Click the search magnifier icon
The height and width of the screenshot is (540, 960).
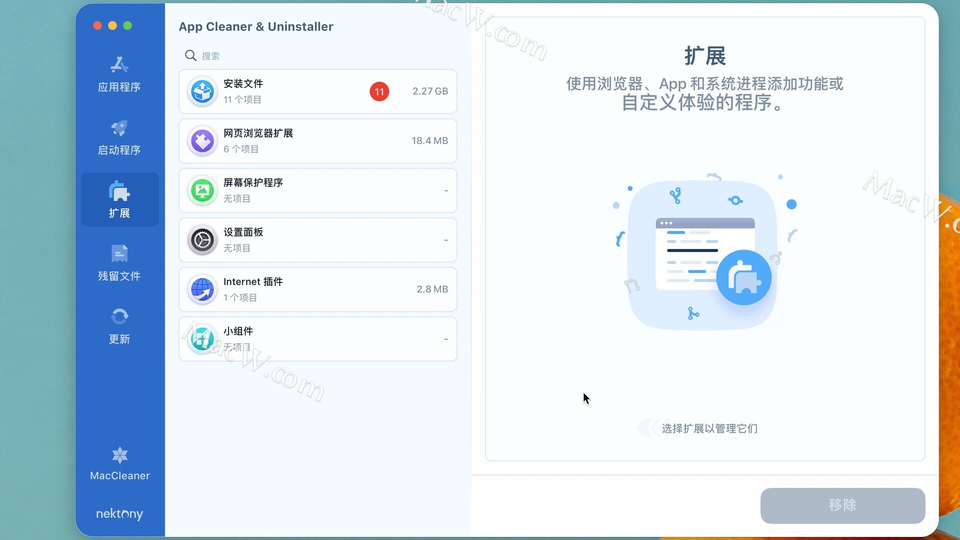tap(190, 55)
